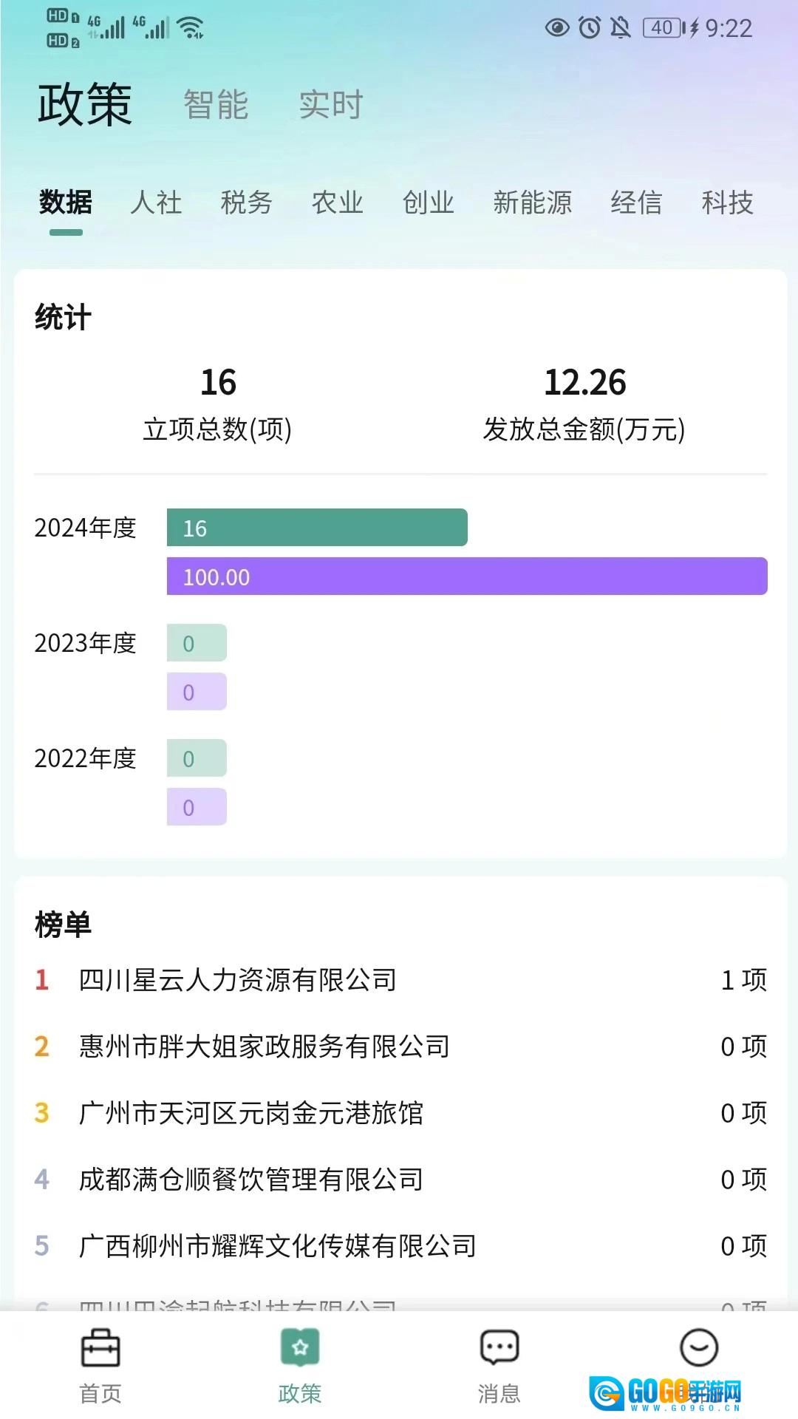Tap the Wi-Fi signal status icon

pos(191,28)
